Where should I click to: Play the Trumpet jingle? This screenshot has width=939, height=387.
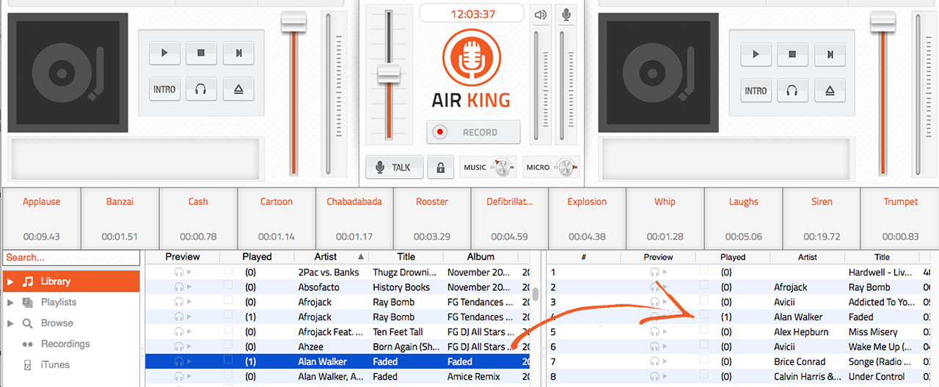point(900,218)
